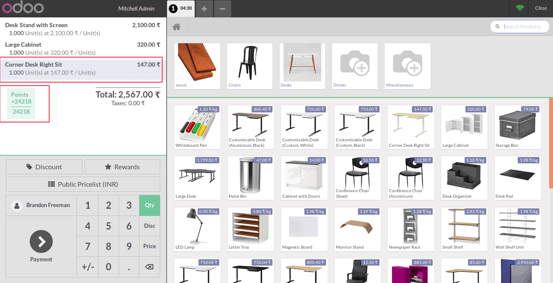Select customer Brandon Freeman

pyautogui.click(x=41, y=205)
